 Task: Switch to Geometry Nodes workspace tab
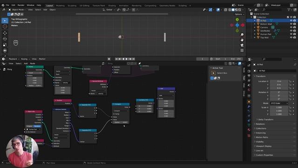coord(167,6)
